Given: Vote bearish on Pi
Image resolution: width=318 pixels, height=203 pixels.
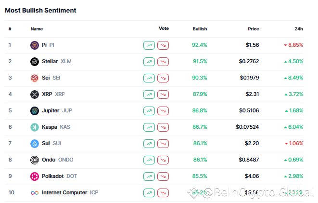Looking at the screenshot, I should [x=163, y=45].
